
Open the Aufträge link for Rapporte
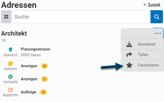[28, 92]
